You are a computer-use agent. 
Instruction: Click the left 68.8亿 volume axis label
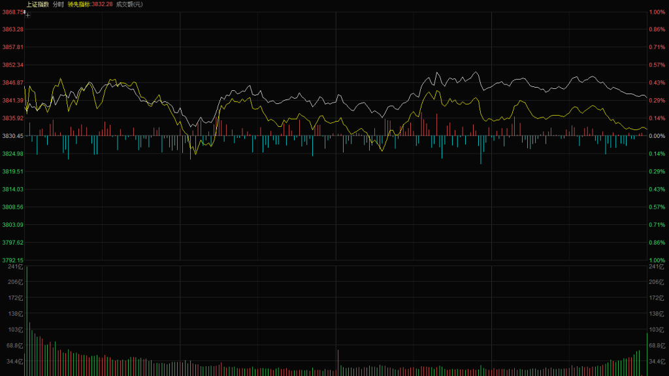(15, 345)
